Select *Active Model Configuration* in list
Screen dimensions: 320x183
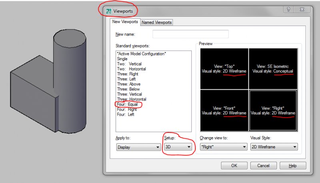(x=142, y=54)
